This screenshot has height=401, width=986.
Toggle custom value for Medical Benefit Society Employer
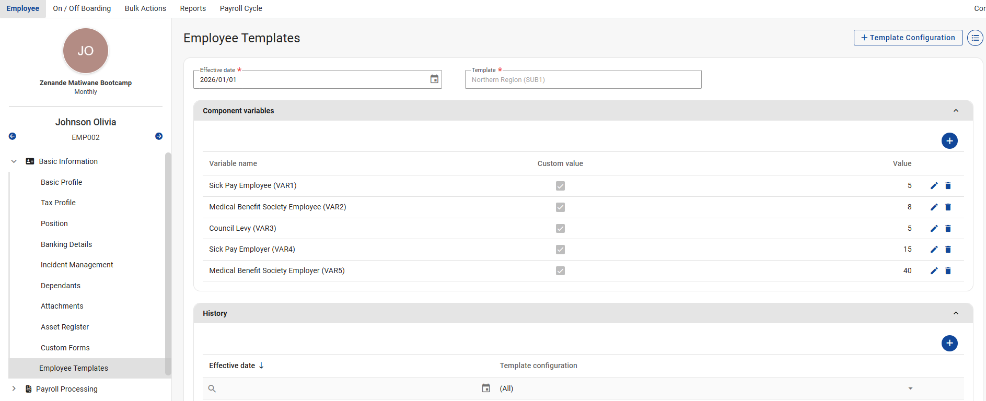(560, 271)
